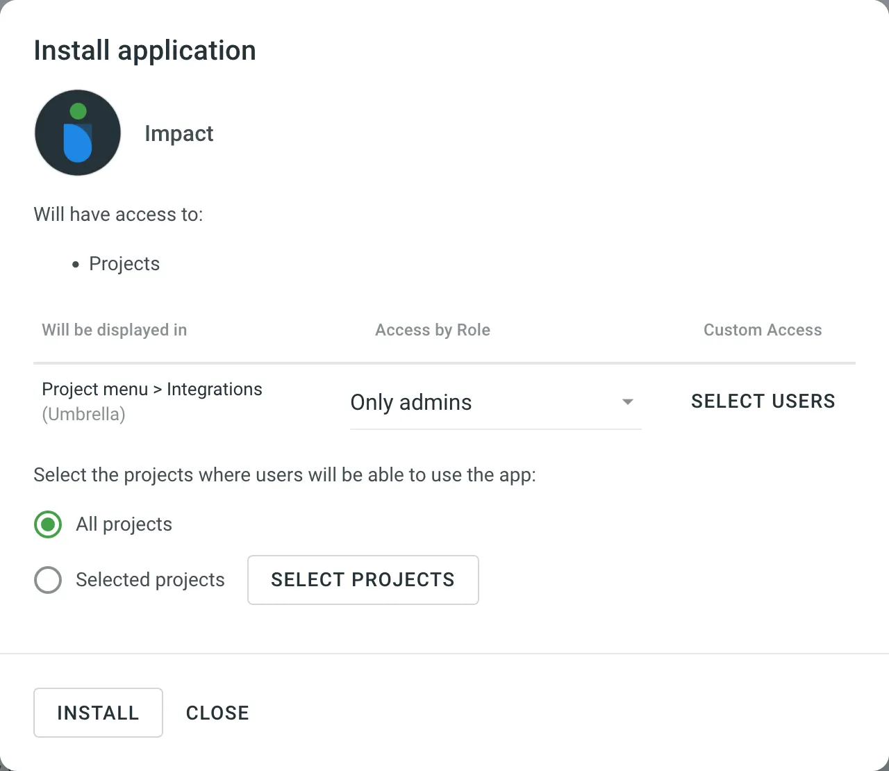
Task: Click the Access by Role column header
Action: [x=432, y=330]
